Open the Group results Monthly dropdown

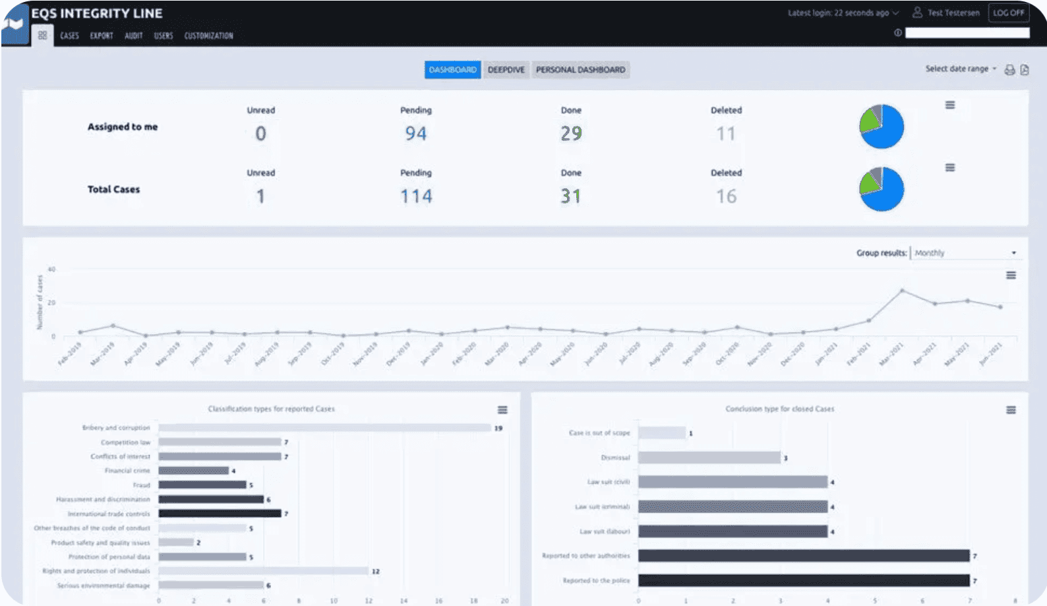[965, 253]
